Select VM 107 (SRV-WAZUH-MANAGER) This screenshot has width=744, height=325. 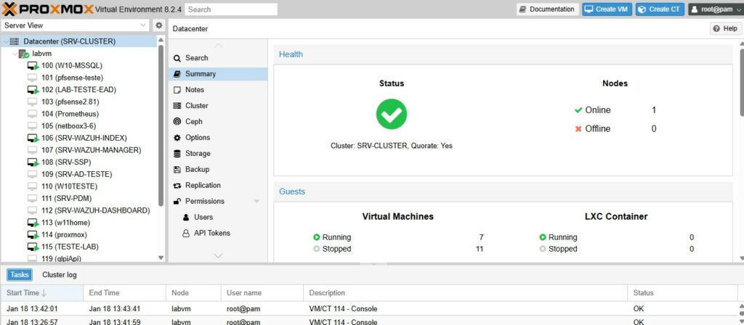pos(91,150)
